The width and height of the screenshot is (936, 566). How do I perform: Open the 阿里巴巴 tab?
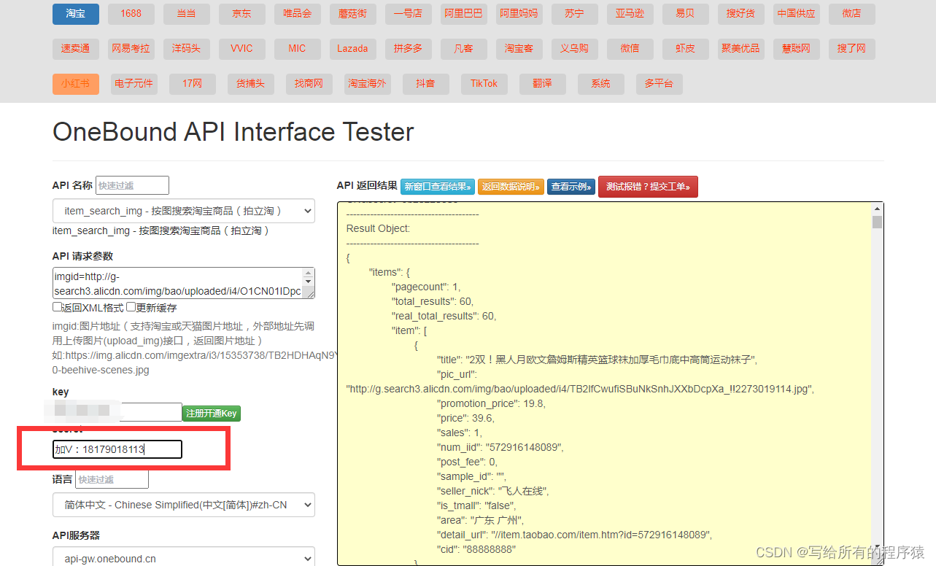(x=464, y=14)
